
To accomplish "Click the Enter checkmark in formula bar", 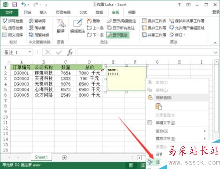I will click(59, 52).
